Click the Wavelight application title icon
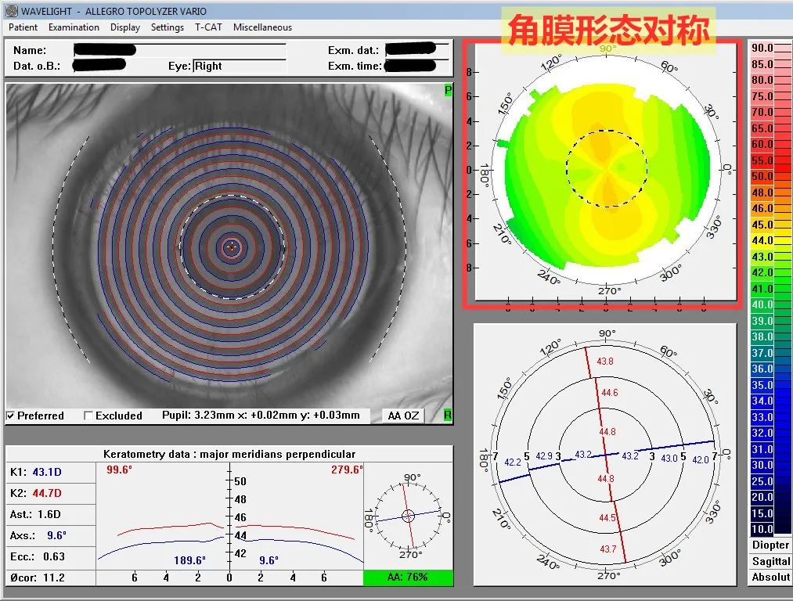This screenshot has width=793, height=601. 11,11
